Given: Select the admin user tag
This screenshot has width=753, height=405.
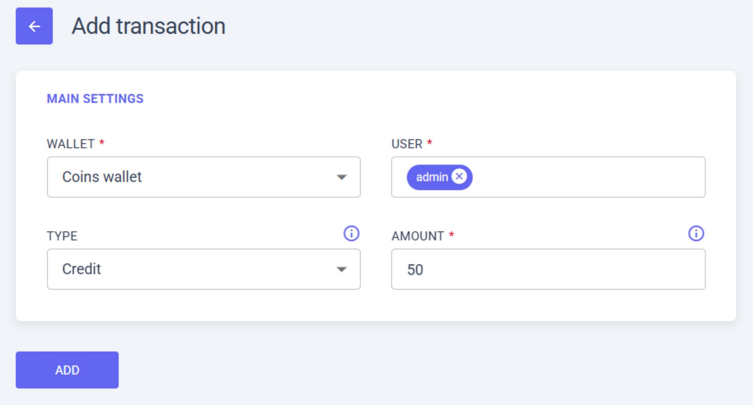Looking at the screenshot, I should (x=431, y=177).
